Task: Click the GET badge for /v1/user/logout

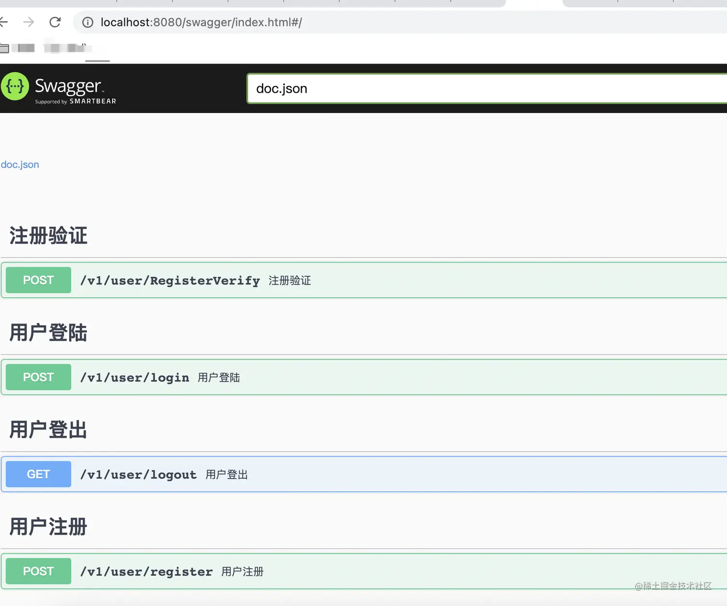Action: pos(38,474)
